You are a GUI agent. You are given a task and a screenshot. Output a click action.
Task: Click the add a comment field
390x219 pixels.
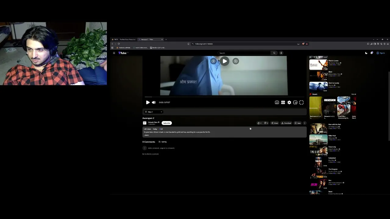tap(161, 148)
